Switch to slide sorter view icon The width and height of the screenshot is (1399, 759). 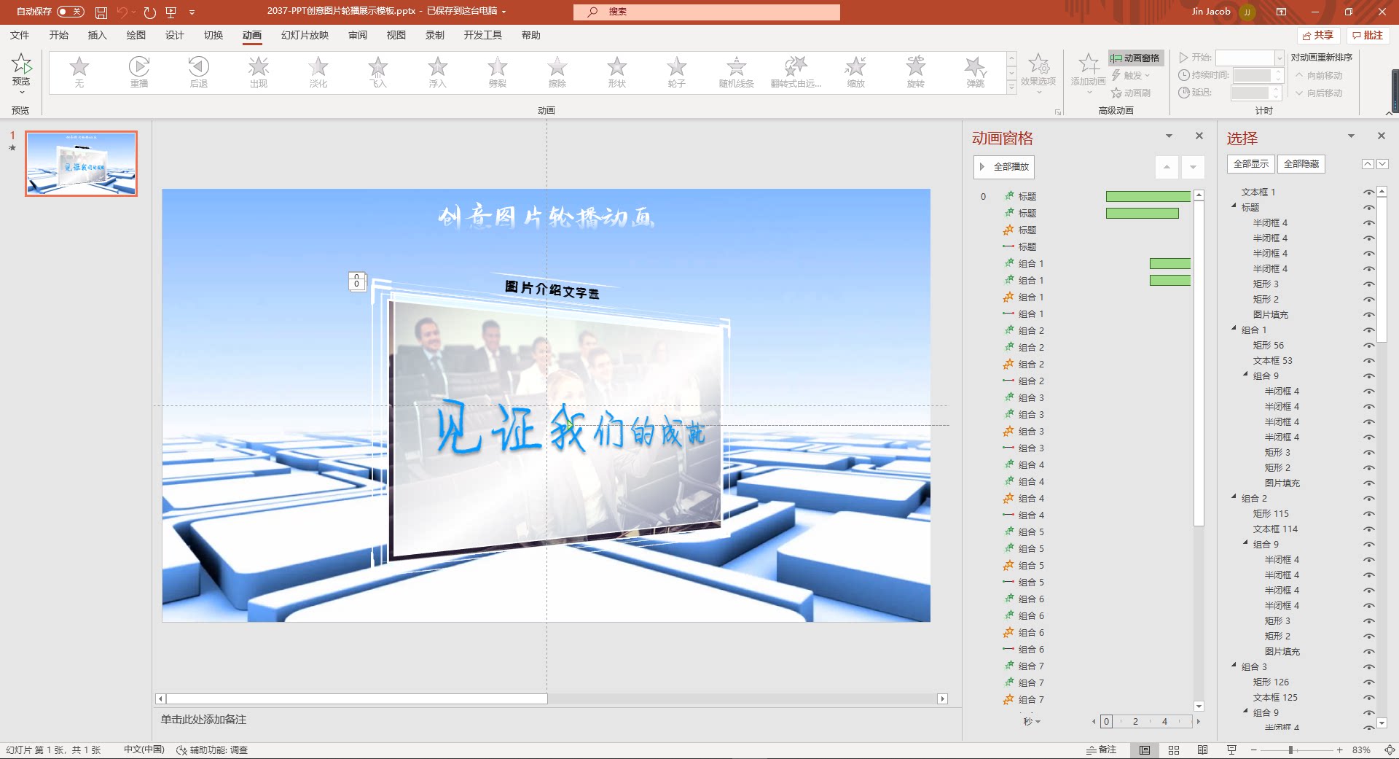[x=1174, y=750]
